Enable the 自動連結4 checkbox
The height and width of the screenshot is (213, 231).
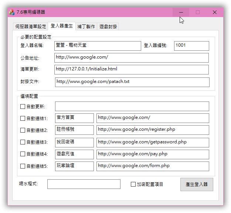(x=23, y=154)
